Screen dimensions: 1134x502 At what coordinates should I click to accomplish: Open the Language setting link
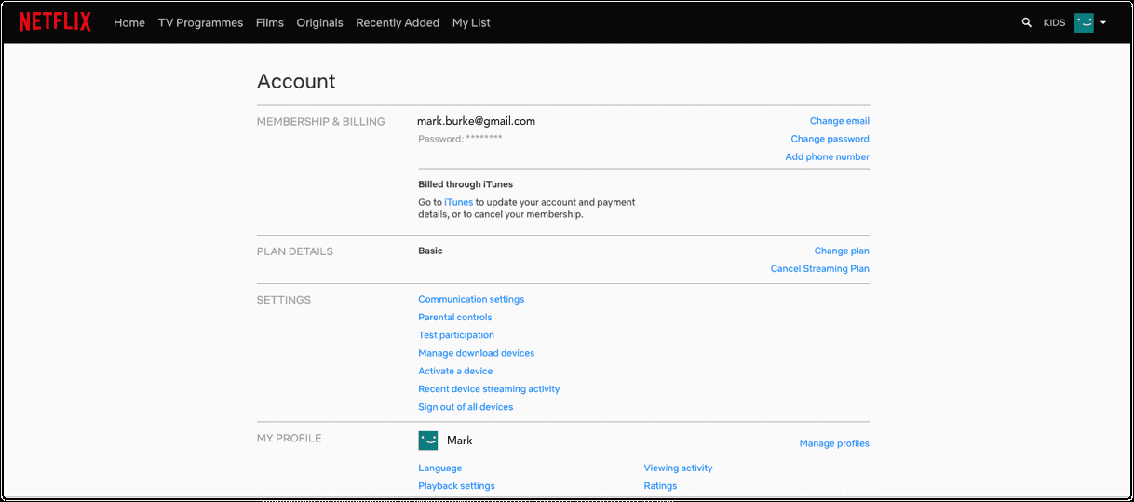pos(440,468)
